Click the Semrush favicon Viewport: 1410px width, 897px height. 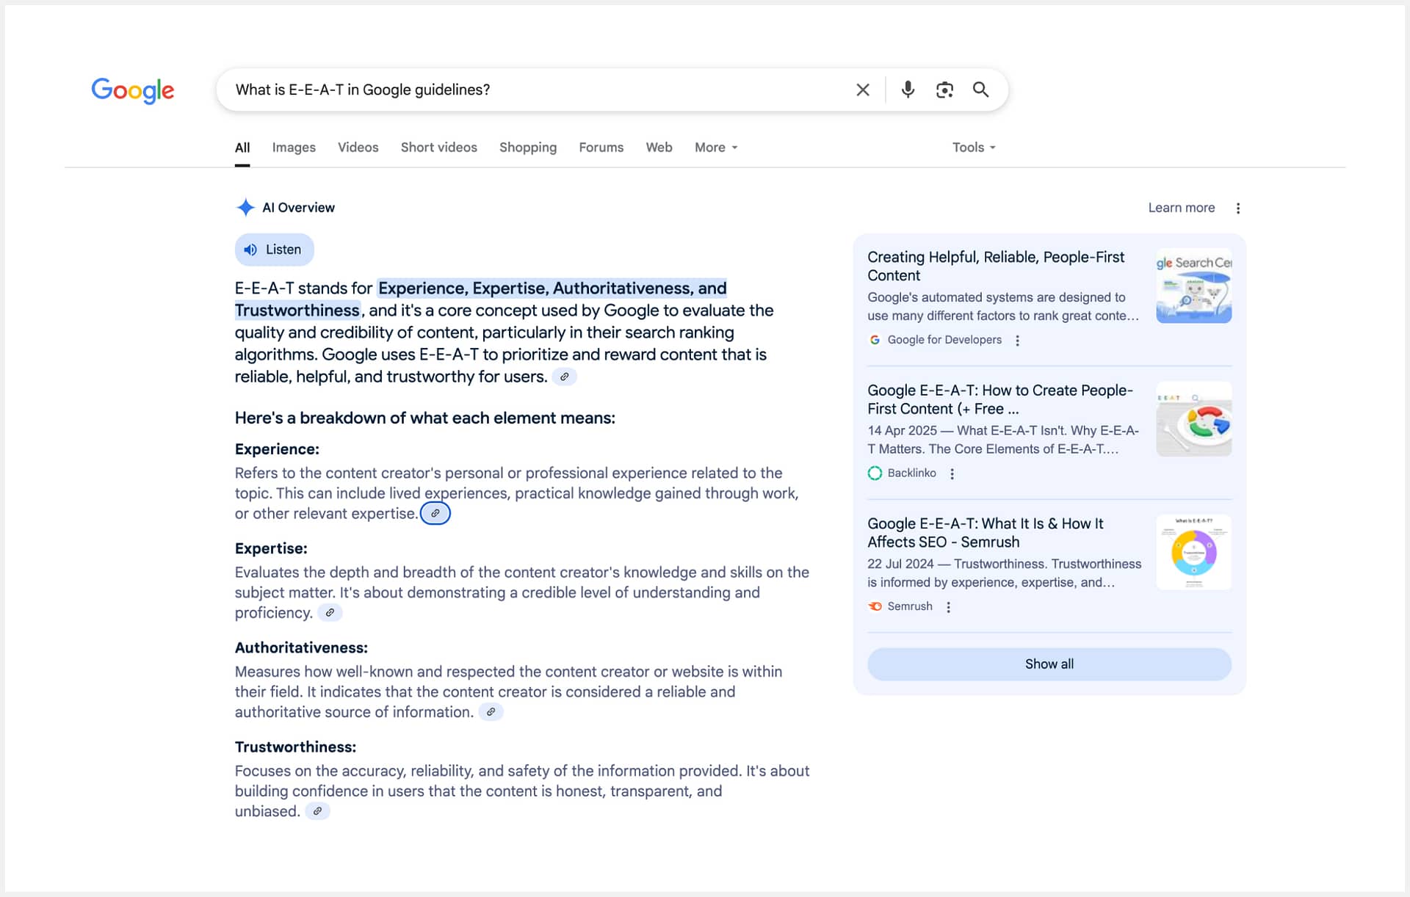click(x=875, y=606)
